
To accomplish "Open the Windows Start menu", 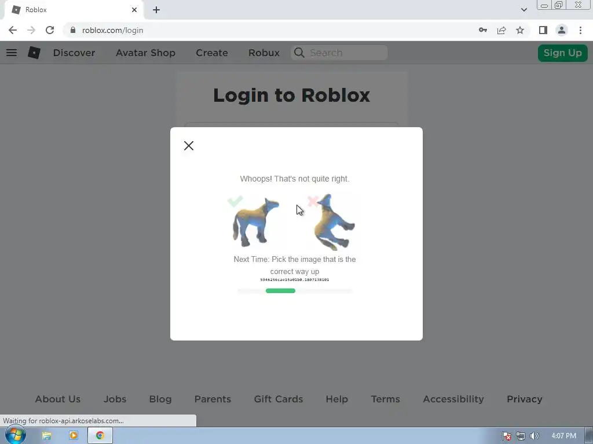I will click(x=15, y=435).
